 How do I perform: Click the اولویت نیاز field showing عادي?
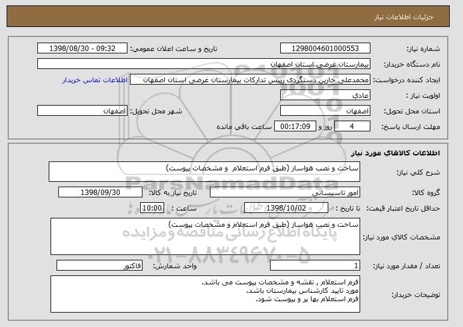tap(325, 95)
